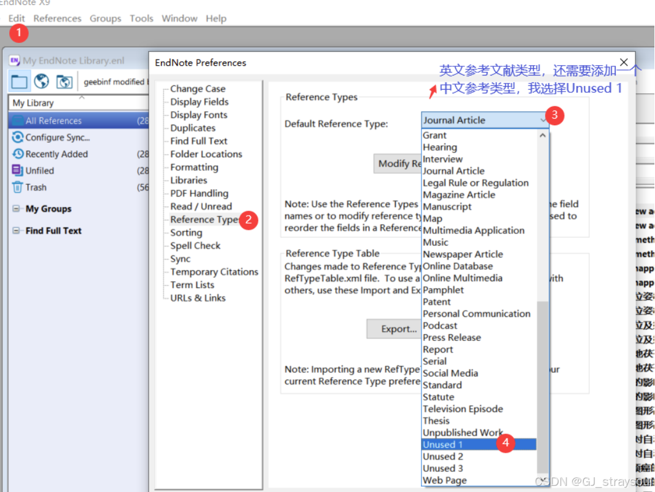Choose Legal Rule or Regulation option

(x=479, y=183)
